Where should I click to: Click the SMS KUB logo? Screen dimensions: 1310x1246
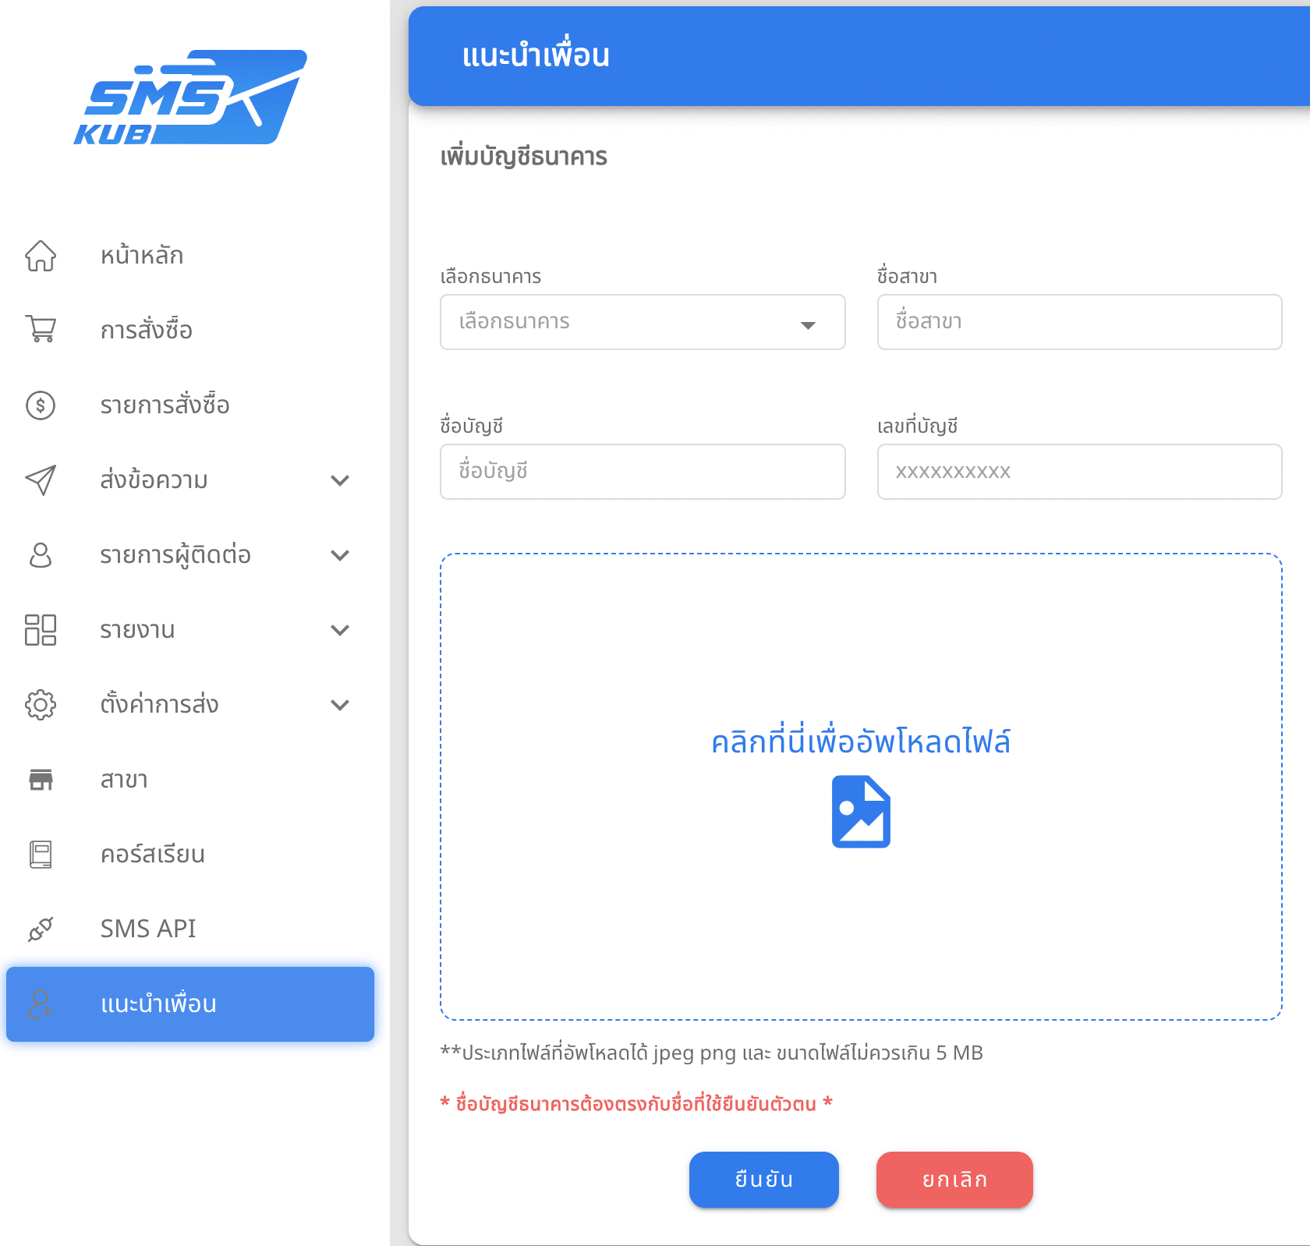190,97
